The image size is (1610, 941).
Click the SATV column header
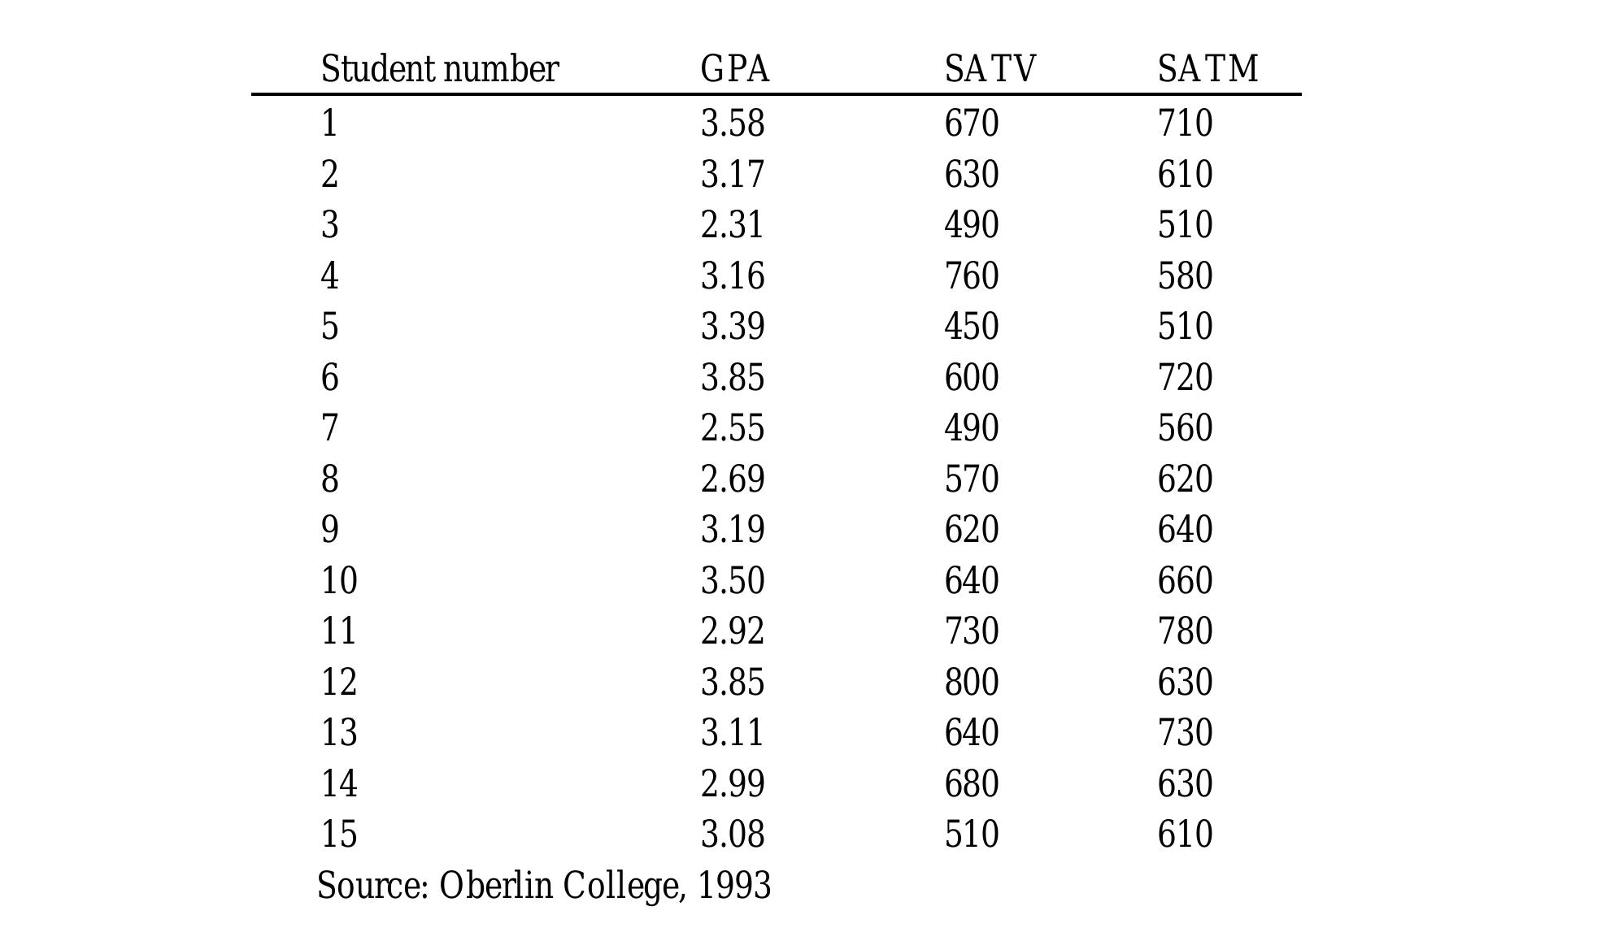[x=990, y=69]
